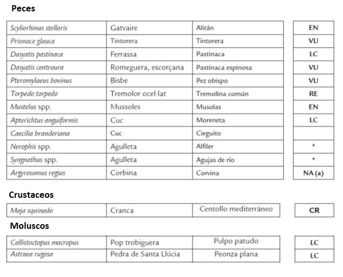This screenshot has width=343, height=277.
Task: Click the Pedra de Santa Llúcia cell
Action: click(145, 254)
